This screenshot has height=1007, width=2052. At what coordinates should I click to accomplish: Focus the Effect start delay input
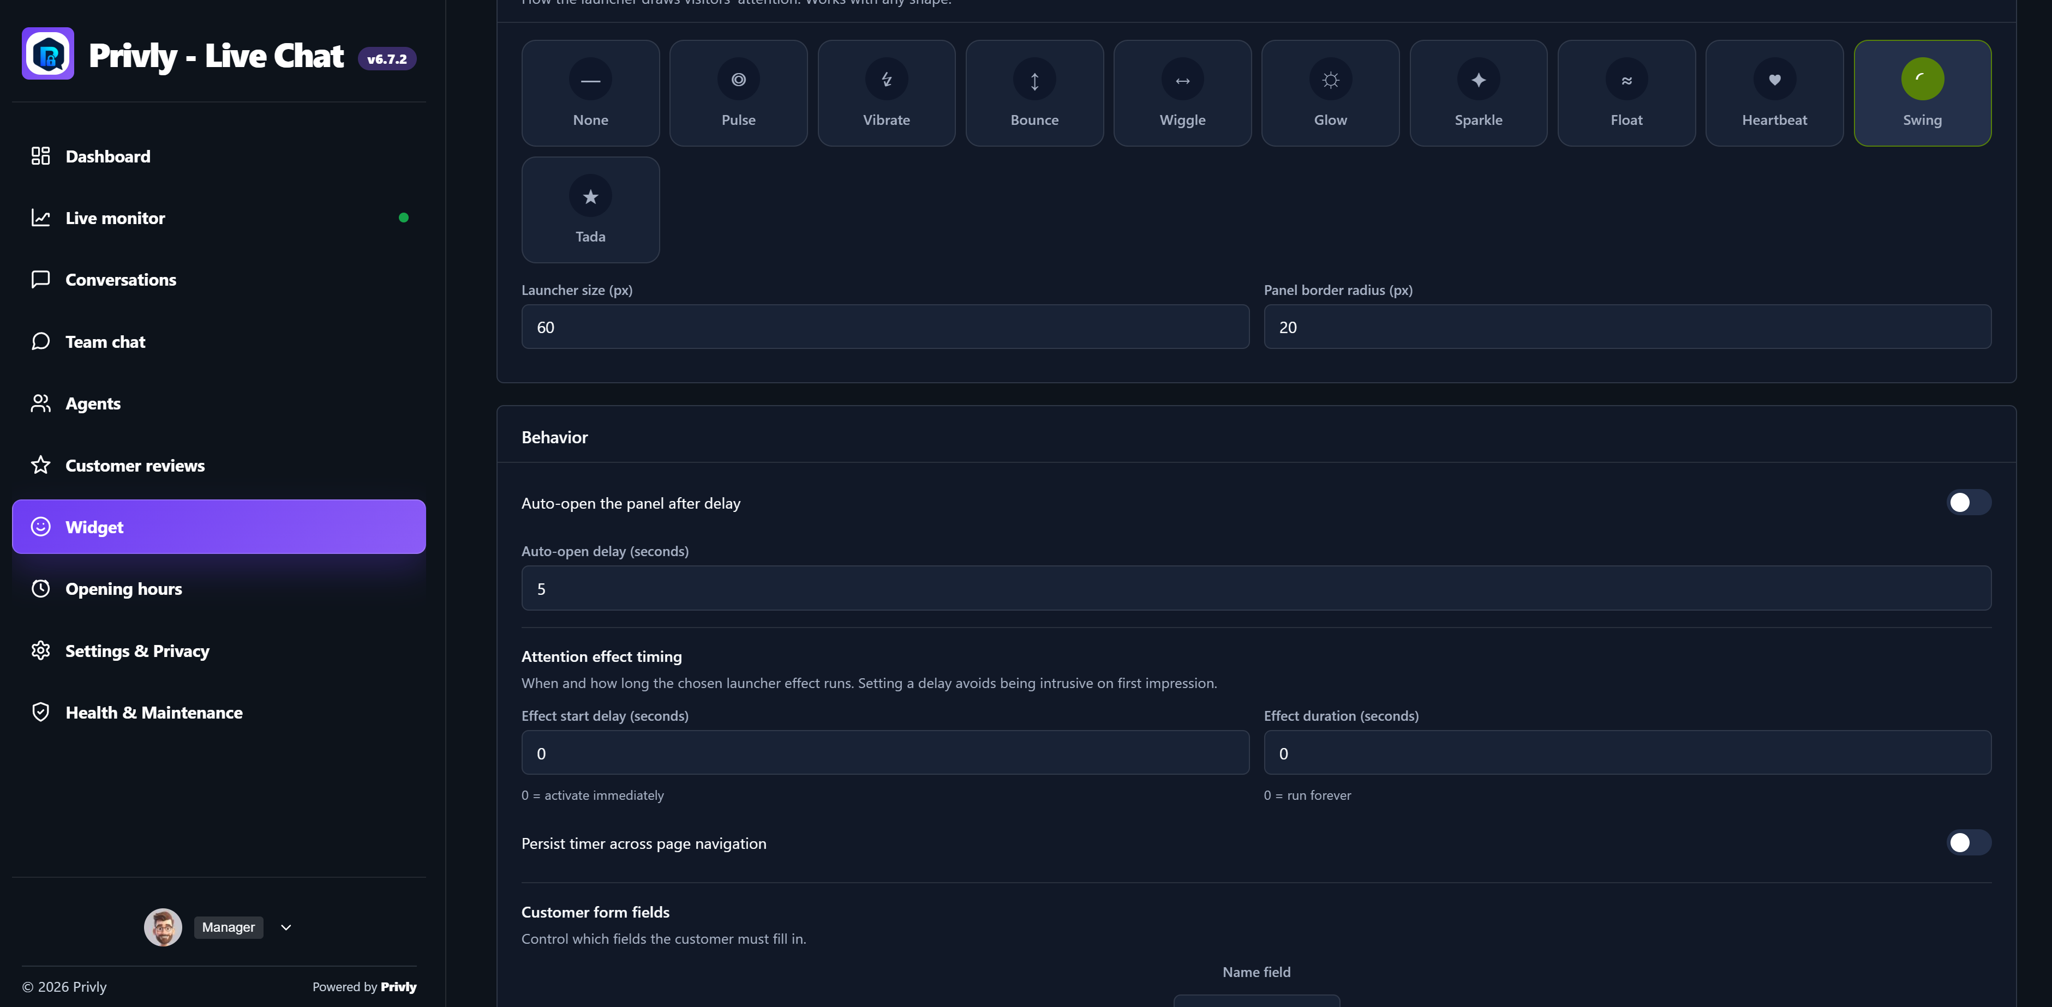pyautogui.click(x=885, y=753)
